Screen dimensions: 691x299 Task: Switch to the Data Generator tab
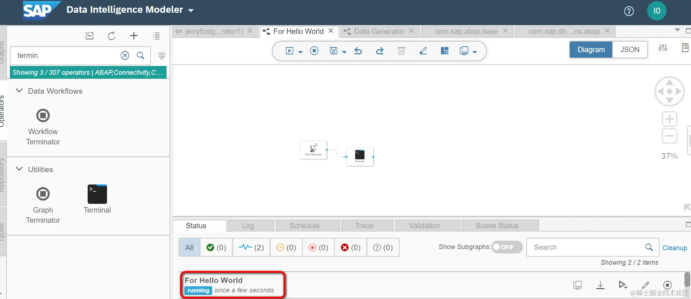pos(379,31)
